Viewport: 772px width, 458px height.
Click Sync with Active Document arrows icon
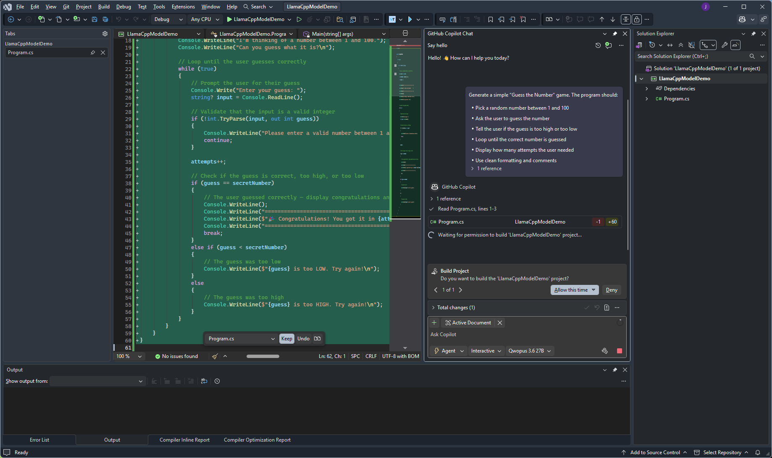[x=670, y=45]
